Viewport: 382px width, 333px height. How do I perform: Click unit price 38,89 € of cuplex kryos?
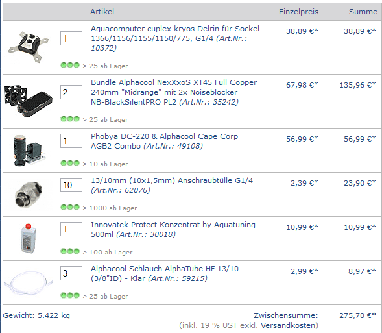[x=302, y=31]
